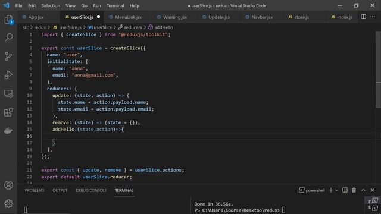Switch to Warning.jsx tab
The height and width of the screenshot is (214, 381).
coord(175,17)
